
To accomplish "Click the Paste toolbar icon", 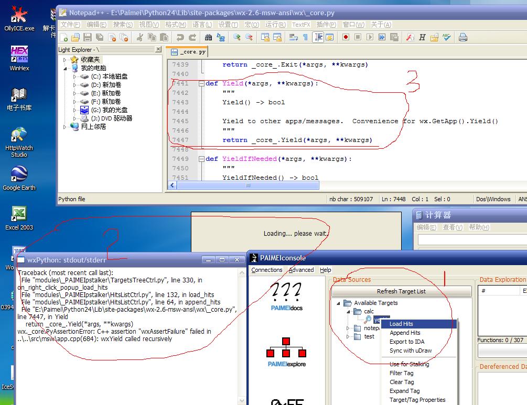I will (164, 37).
